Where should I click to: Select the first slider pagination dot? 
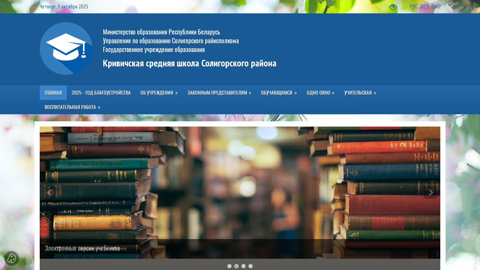tap(229, 266)
